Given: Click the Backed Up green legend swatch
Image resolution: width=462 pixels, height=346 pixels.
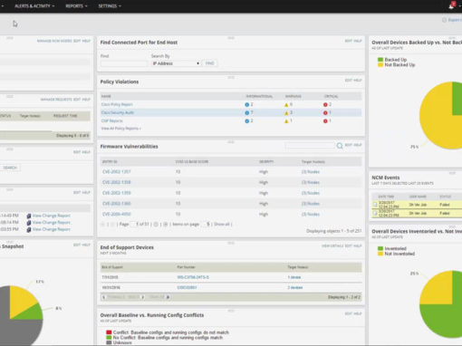Looking at the screenshot, I should [x=380, y=60].
